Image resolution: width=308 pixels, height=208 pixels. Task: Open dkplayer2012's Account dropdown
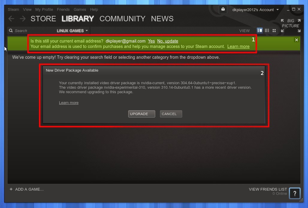tap(255, 10)
